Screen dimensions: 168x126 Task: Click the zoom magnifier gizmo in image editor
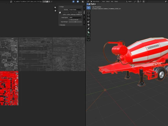(x=55, y=7)
